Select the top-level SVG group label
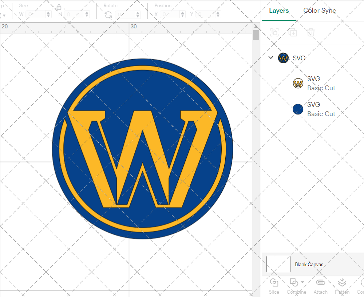The width and height of the screenshot is (364, 297). (x=299, y=58)
